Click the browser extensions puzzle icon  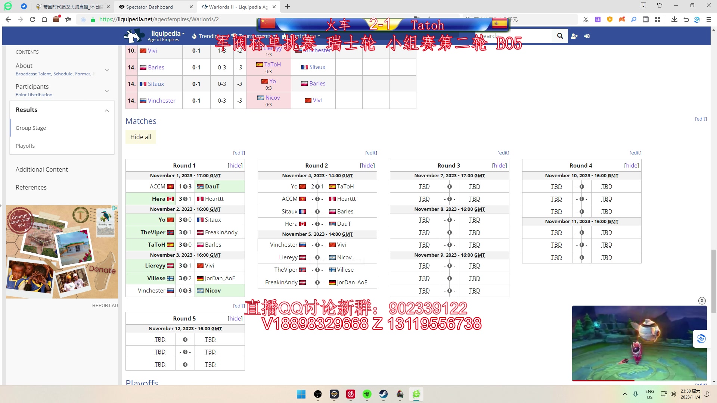658,19
